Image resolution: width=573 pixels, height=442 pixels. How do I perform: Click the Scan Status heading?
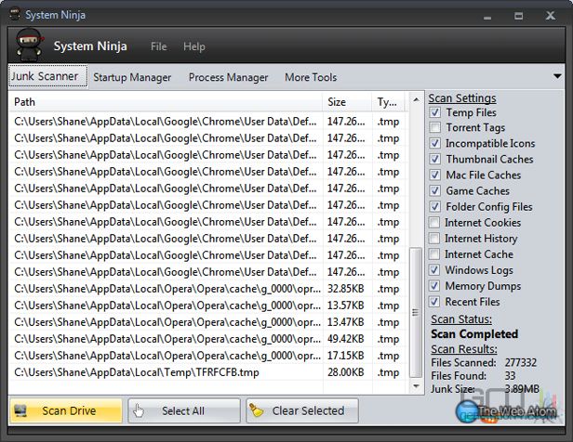click(461, 319)
